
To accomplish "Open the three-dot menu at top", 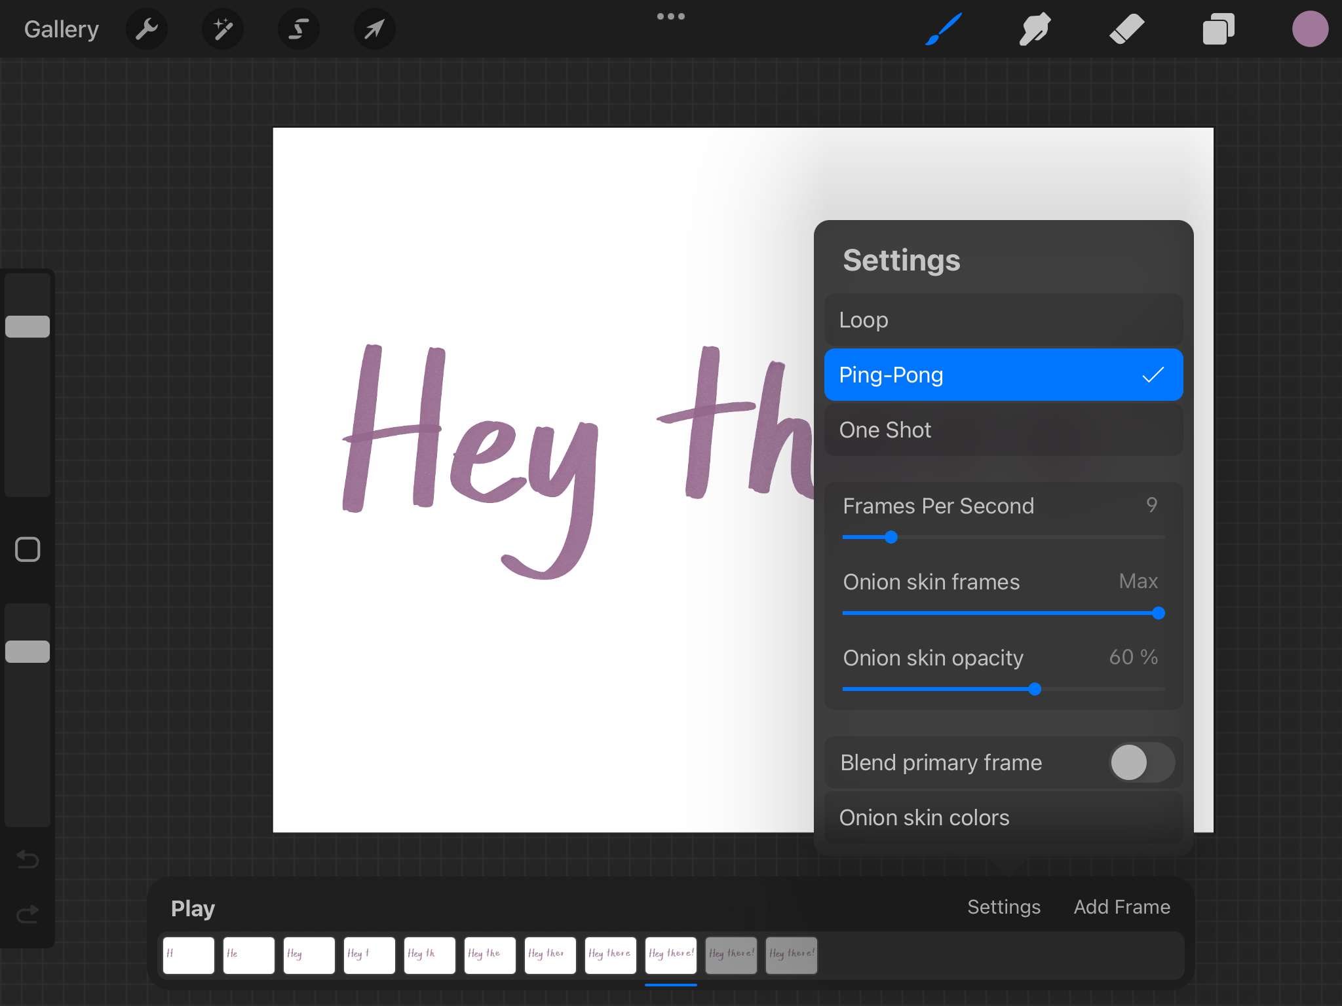I will click(x=670, y=17).
